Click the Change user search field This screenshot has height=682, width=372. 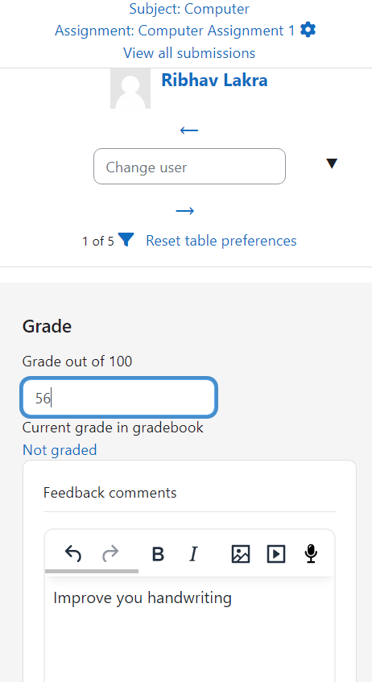(190, 167)
